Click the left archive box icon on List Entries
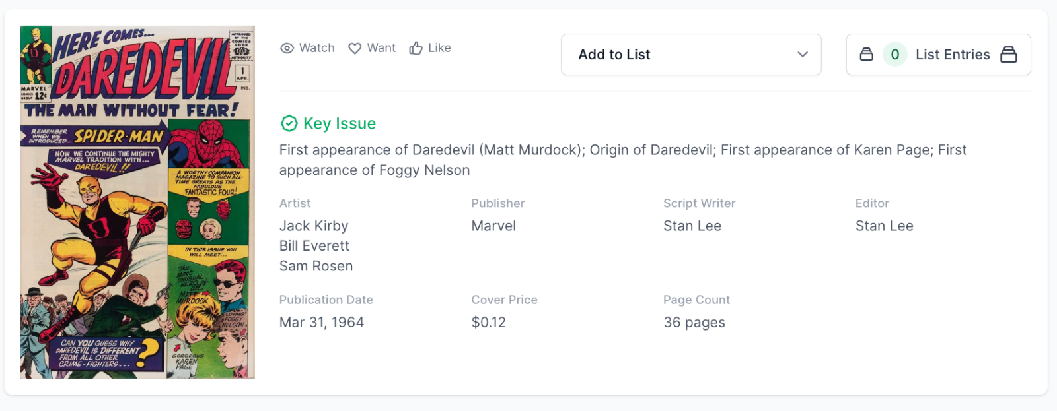The width and height of the screenshot is (1057, 411). tap(865, 54)
